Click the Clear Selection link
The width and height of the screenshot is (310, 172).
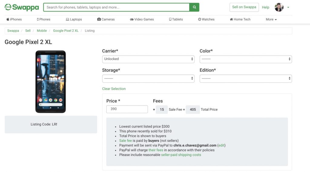coord(114,89)
